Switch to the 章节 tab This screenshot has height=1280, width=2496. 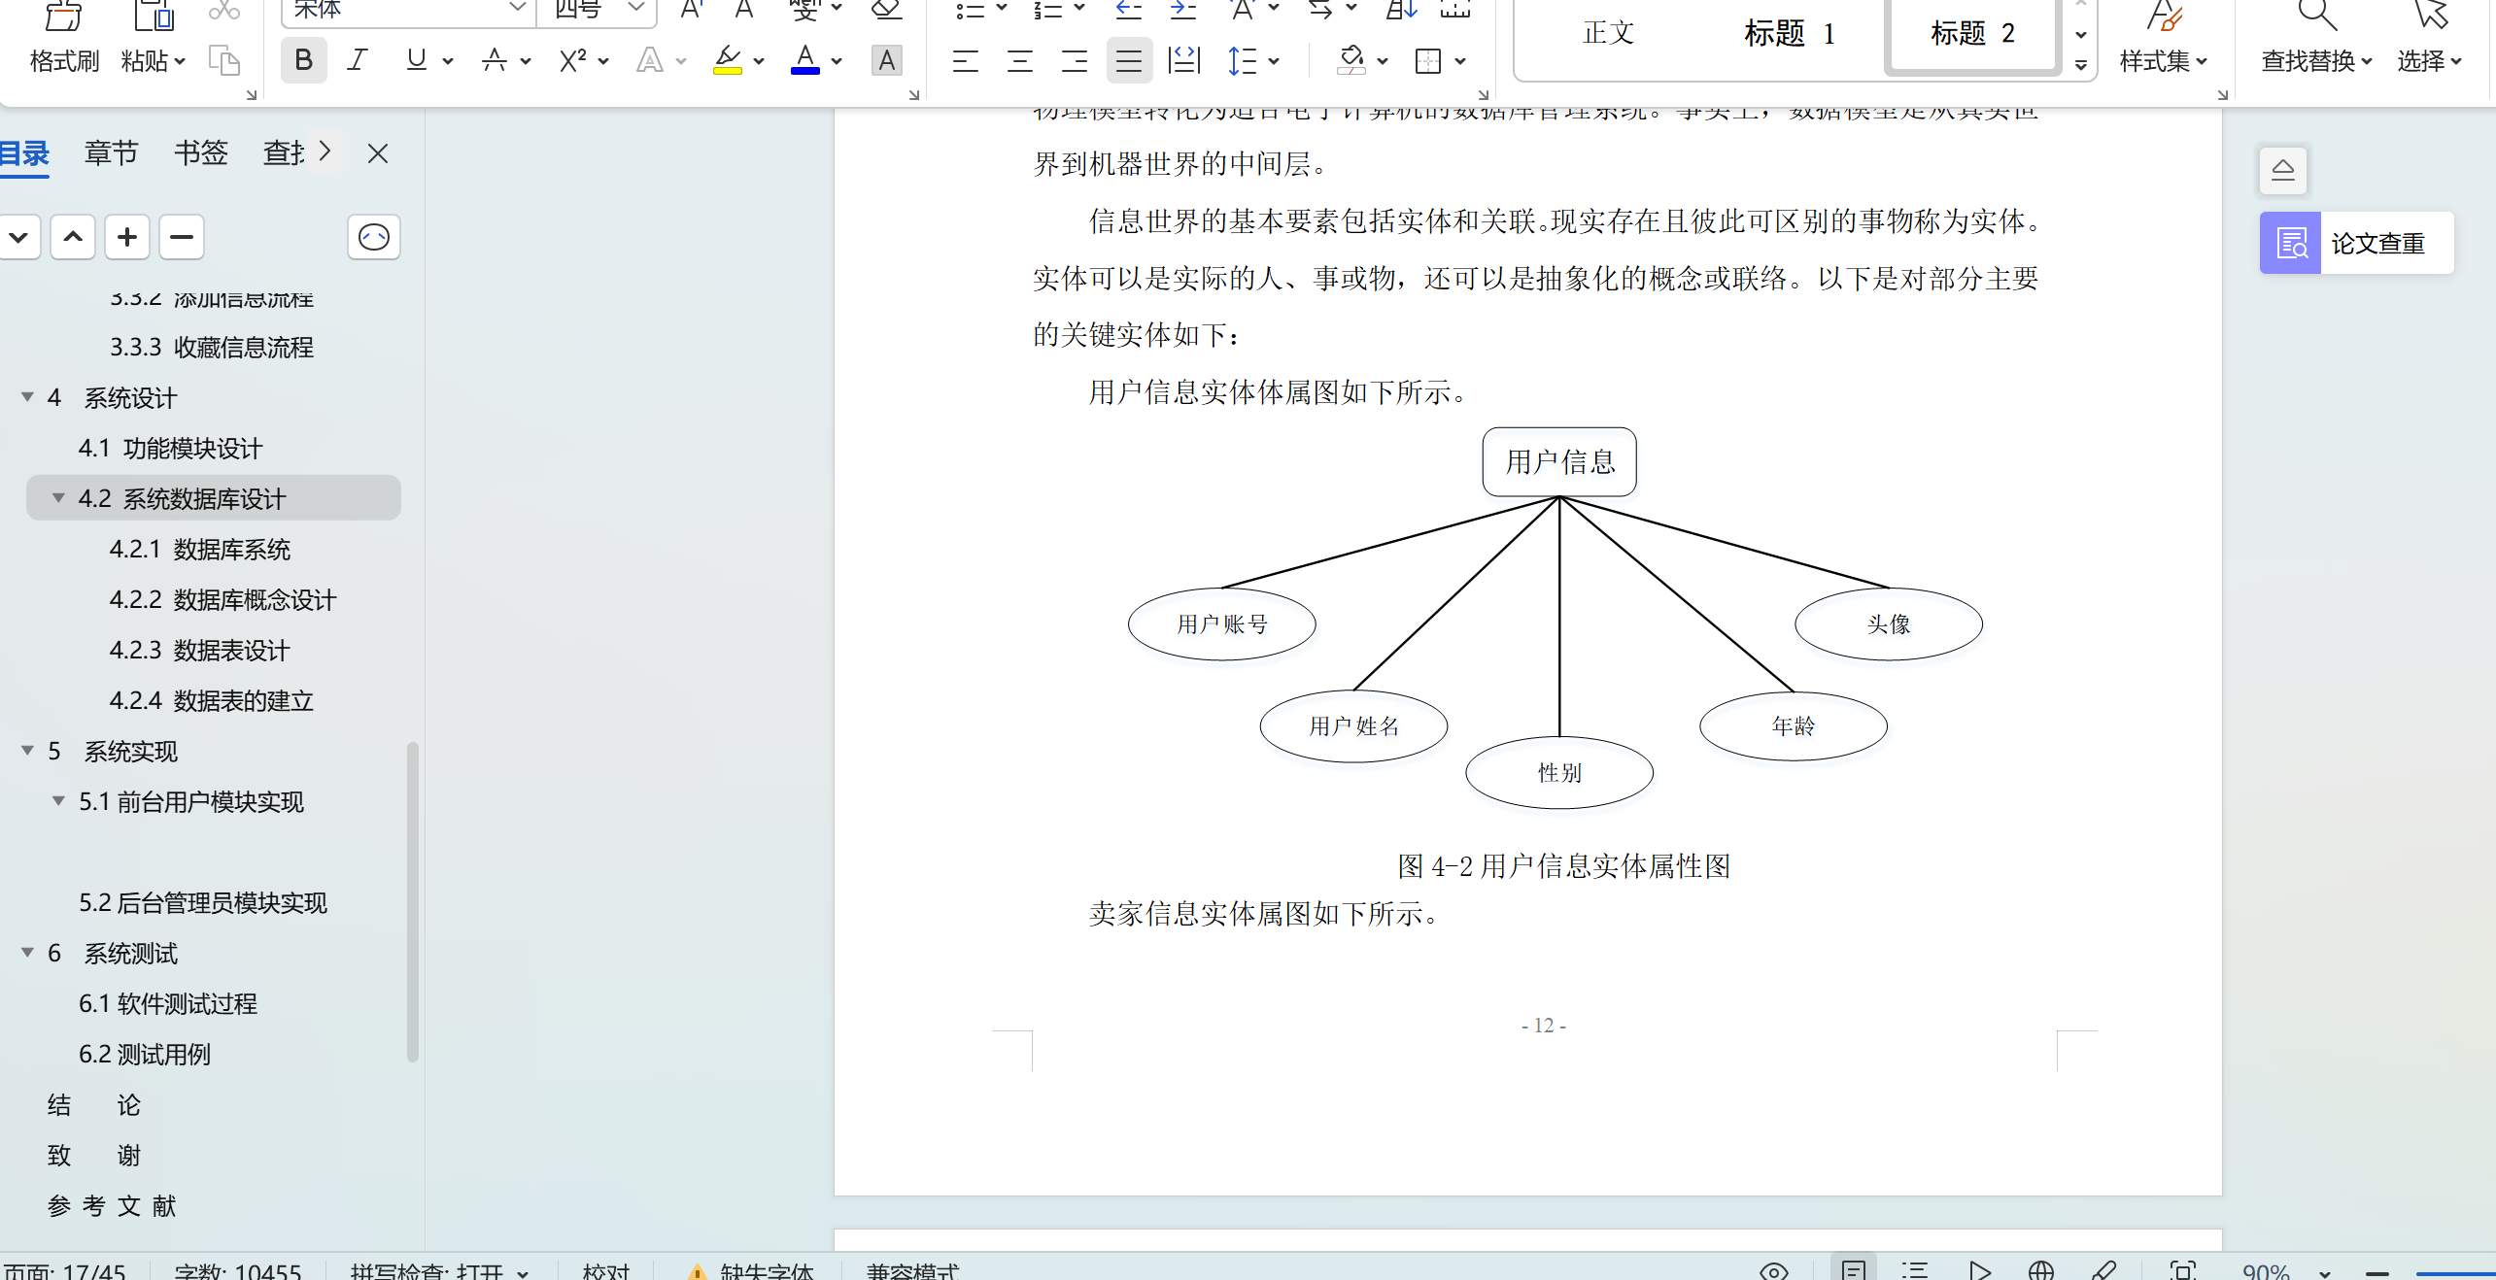click(x=111, y=152)
